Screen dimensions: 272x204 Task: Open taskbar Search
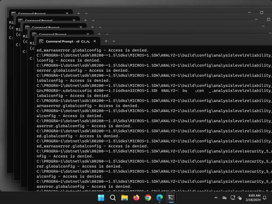click(x=113, y=198)
